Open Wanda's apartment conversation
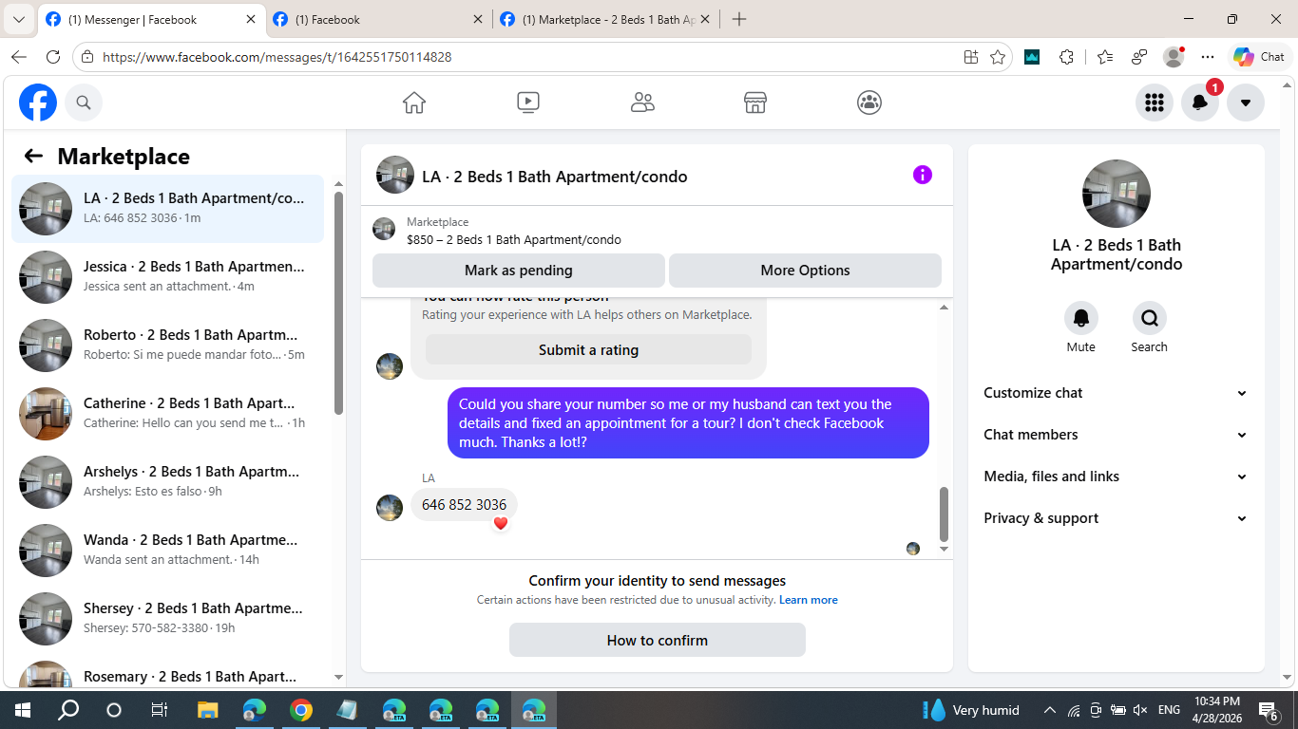The width and height of the screenshot is (1298, 729). point(167,551)
